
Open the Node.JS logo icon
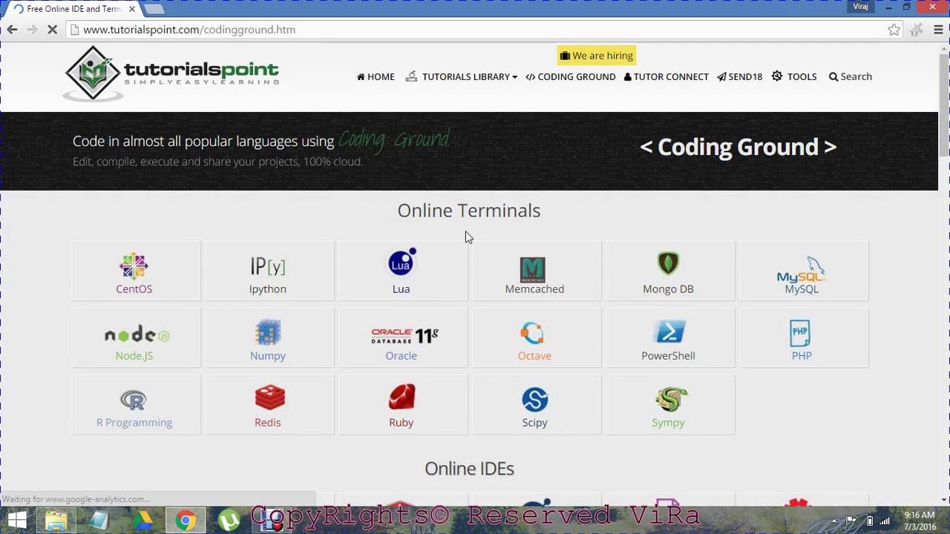point(137,335)
